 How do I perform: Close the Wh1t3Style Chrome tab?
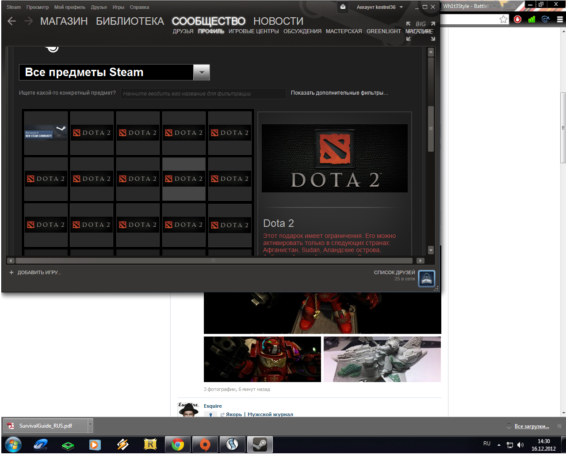494,6
